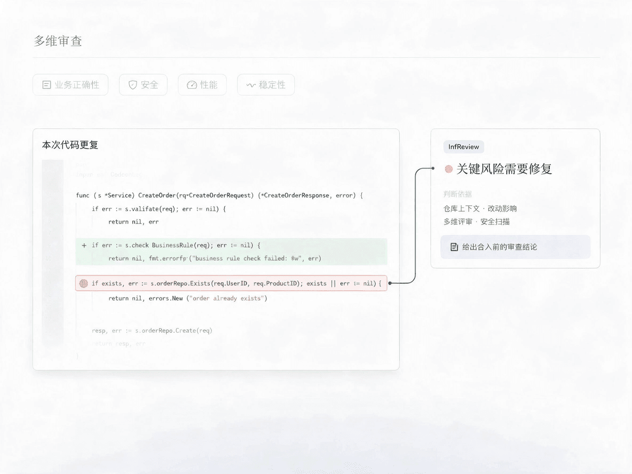Click the red warning icon on orderRepo.Exists line
Screen dimensions: 632x474
tap(83, 283)
